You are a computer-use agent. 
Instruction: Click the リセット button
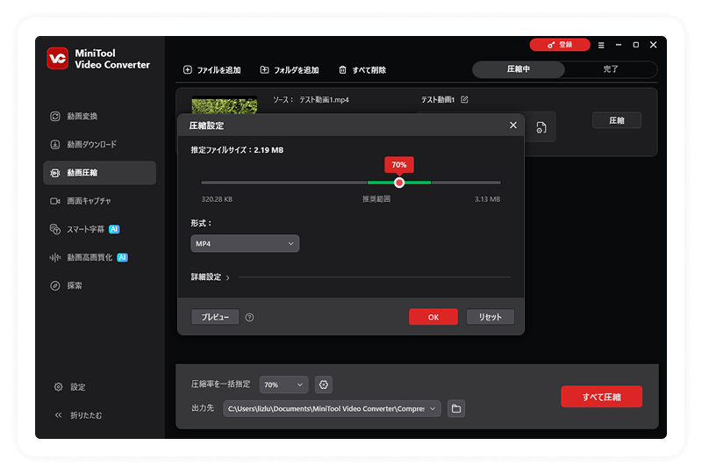point(491,317)
